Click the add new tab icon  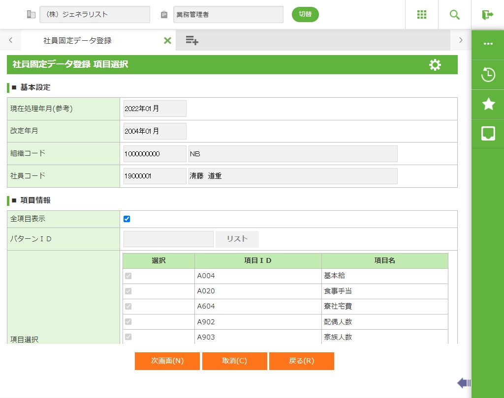pyautogui.click(x=192, y=41)
